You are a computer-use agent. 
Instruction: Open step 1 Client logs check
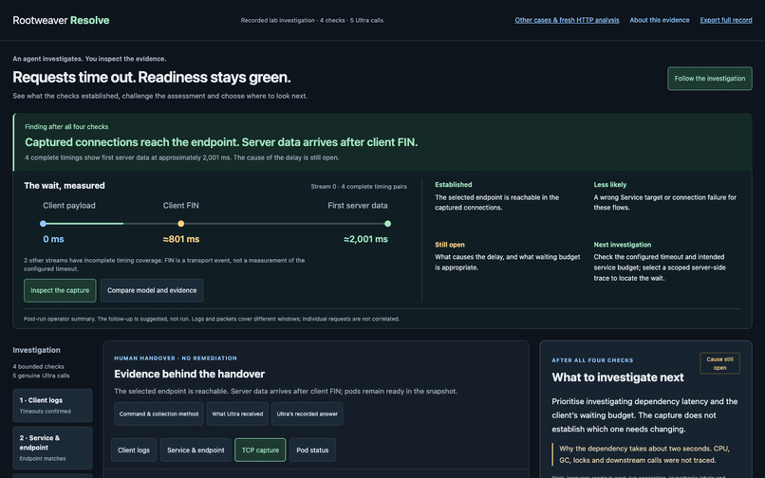coord(52,405)
